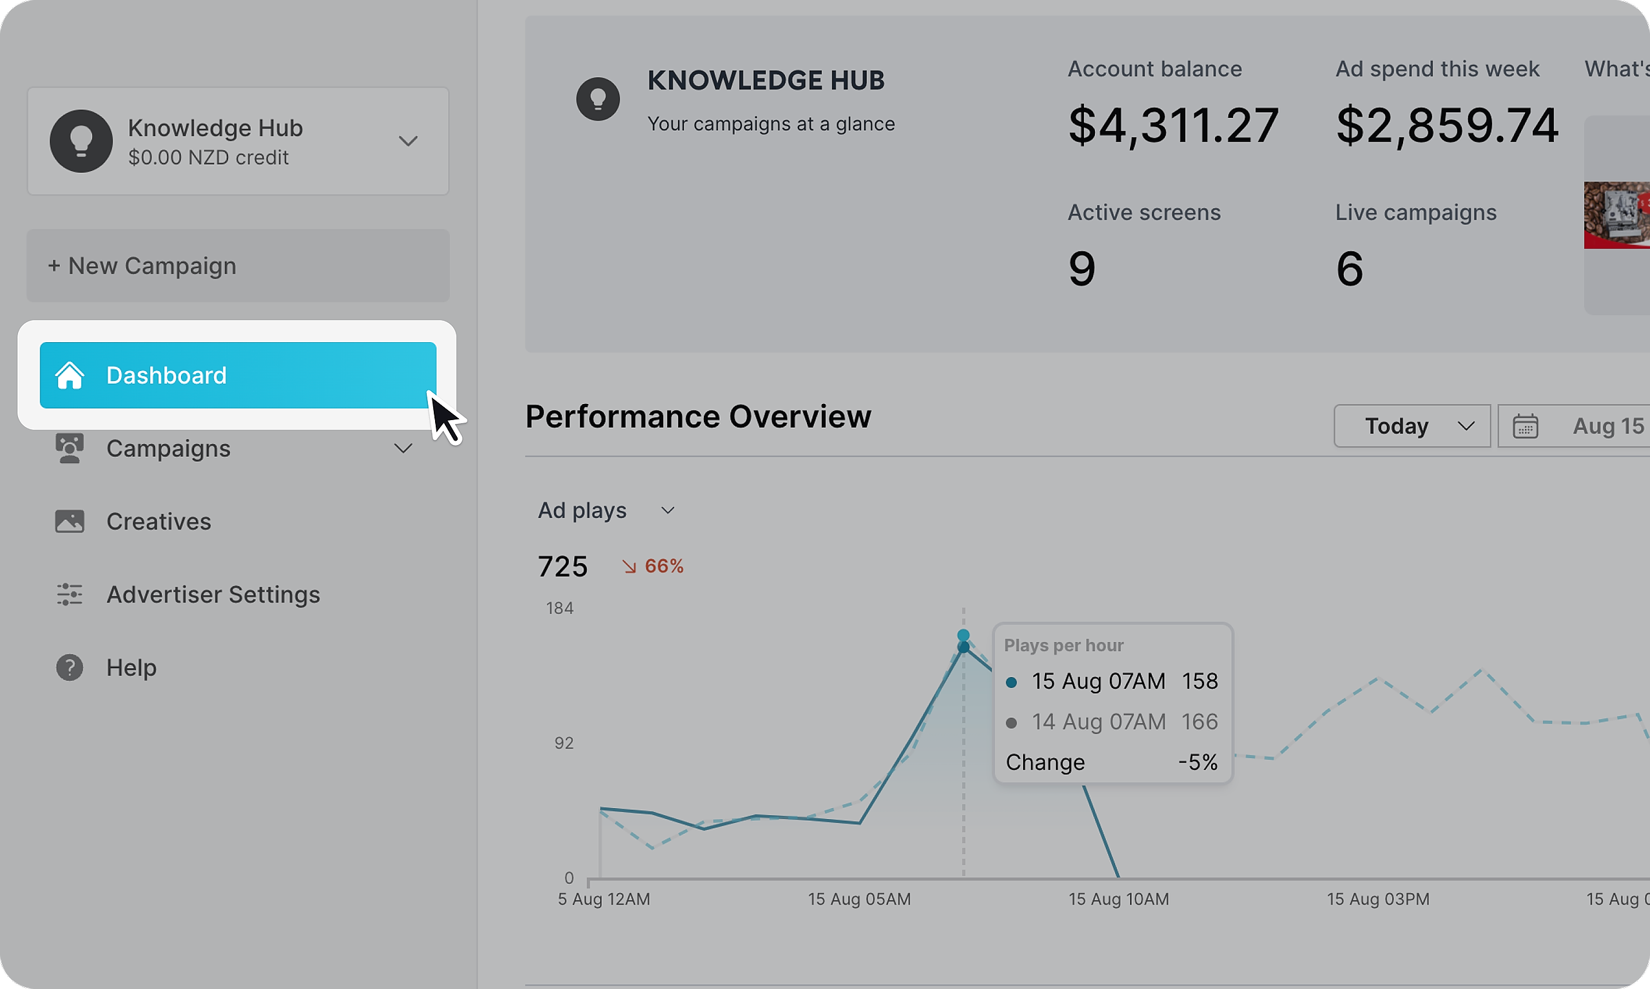
Task: Click the Aug 15 date field
Action: click(1607, 426)
